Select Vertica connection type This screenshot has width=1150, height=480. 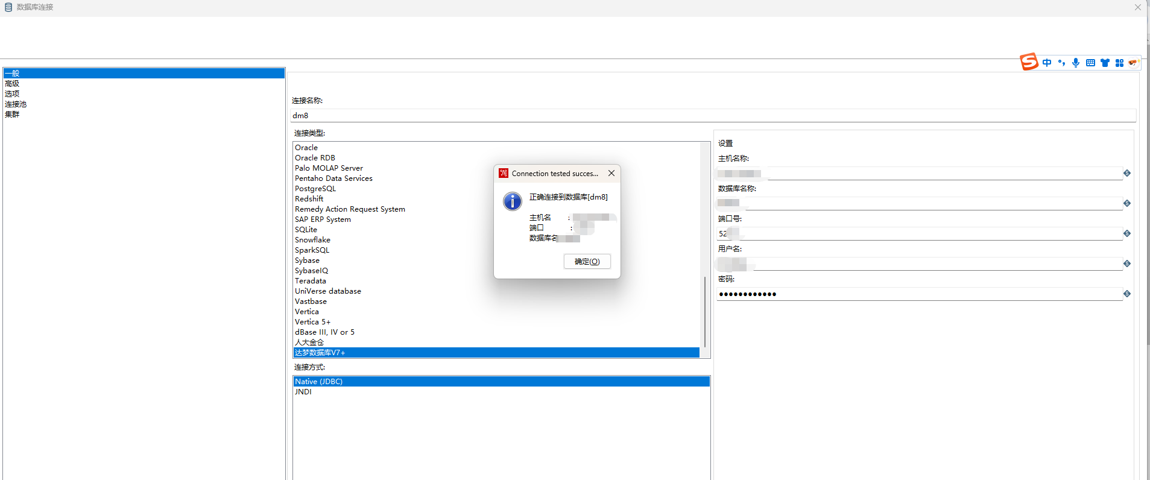pyautogui.click(x=496, y=312)
